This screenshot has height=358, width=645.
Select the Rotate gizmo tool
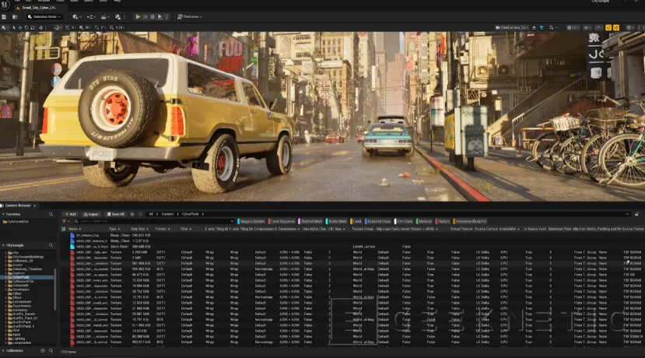click(x=26, y=27)
